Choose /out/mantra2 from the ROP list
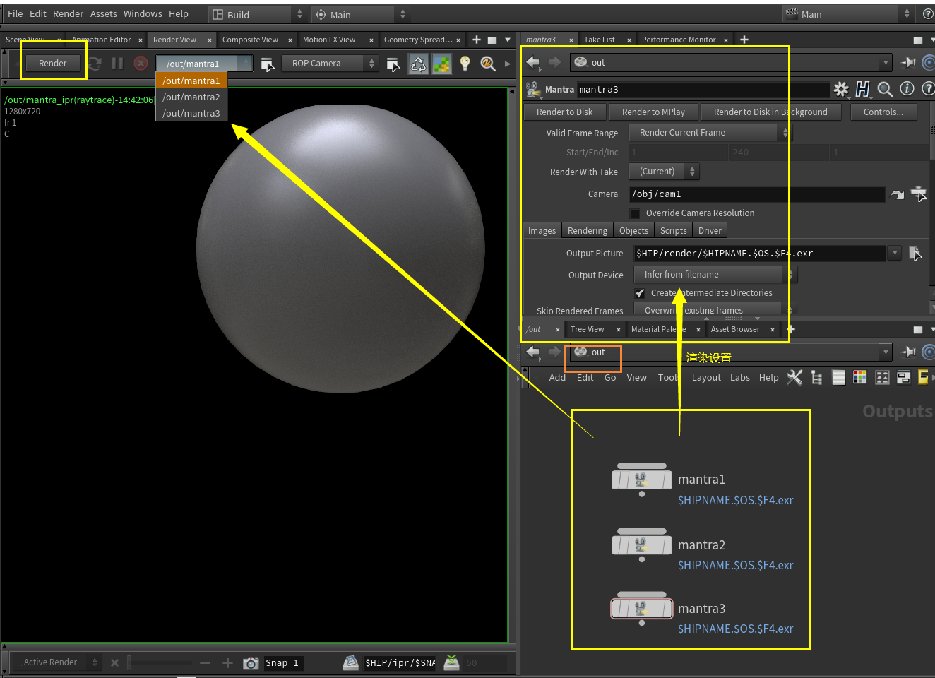The image size is (935, 678). (x=191, y=97)
